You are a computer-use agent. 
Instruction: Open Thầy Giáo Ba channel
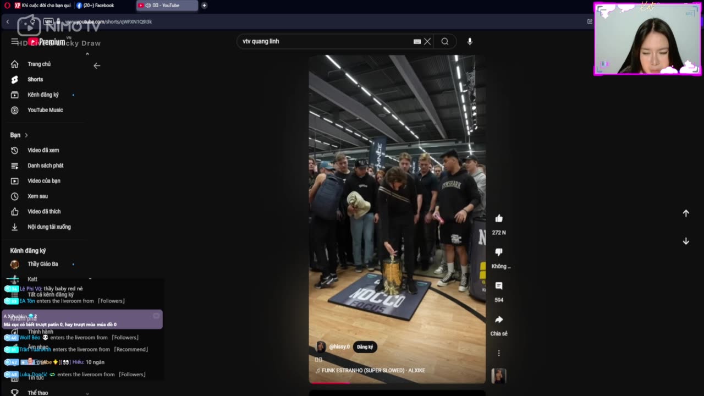point(42,264)
